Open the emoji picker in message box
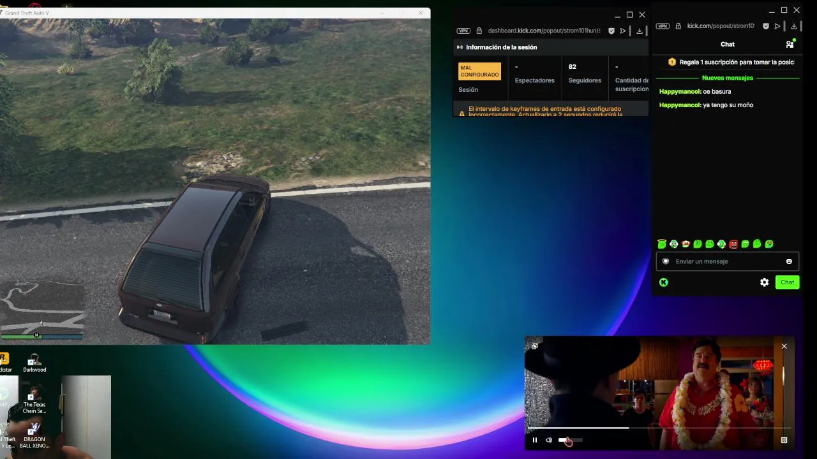The height and width of the screenshot is (459, 817). click(x=789, y=261)
